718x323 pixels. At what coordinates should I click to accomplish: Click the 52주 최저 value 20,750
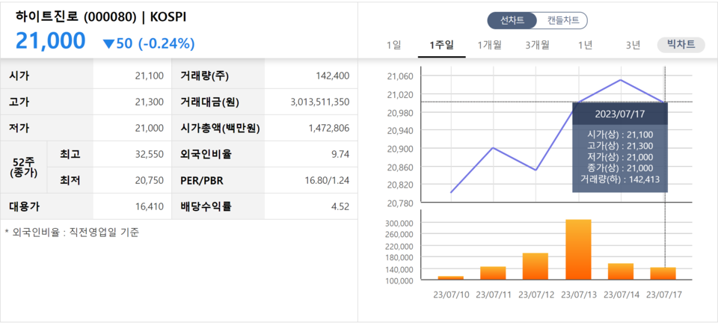click(150, 180)
